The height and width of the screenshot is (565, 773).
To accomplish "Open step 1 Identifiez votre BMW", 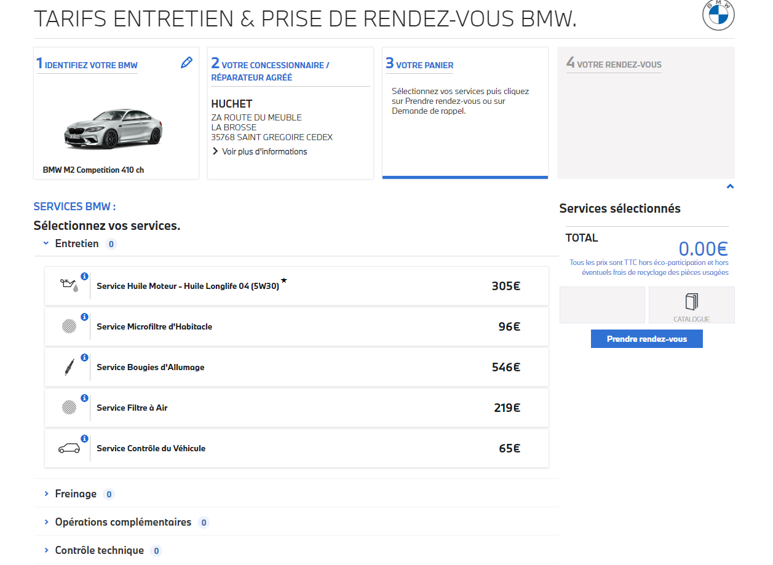I will (87, 64).
